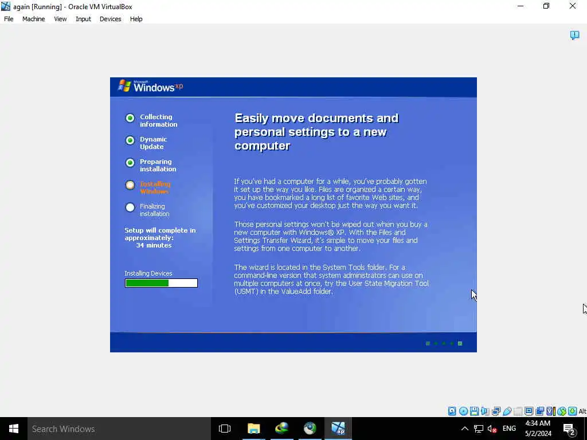587x440 pixels.
Task: Click the display settings indicator
Action: pyautogui.click(x=529, y=411)
